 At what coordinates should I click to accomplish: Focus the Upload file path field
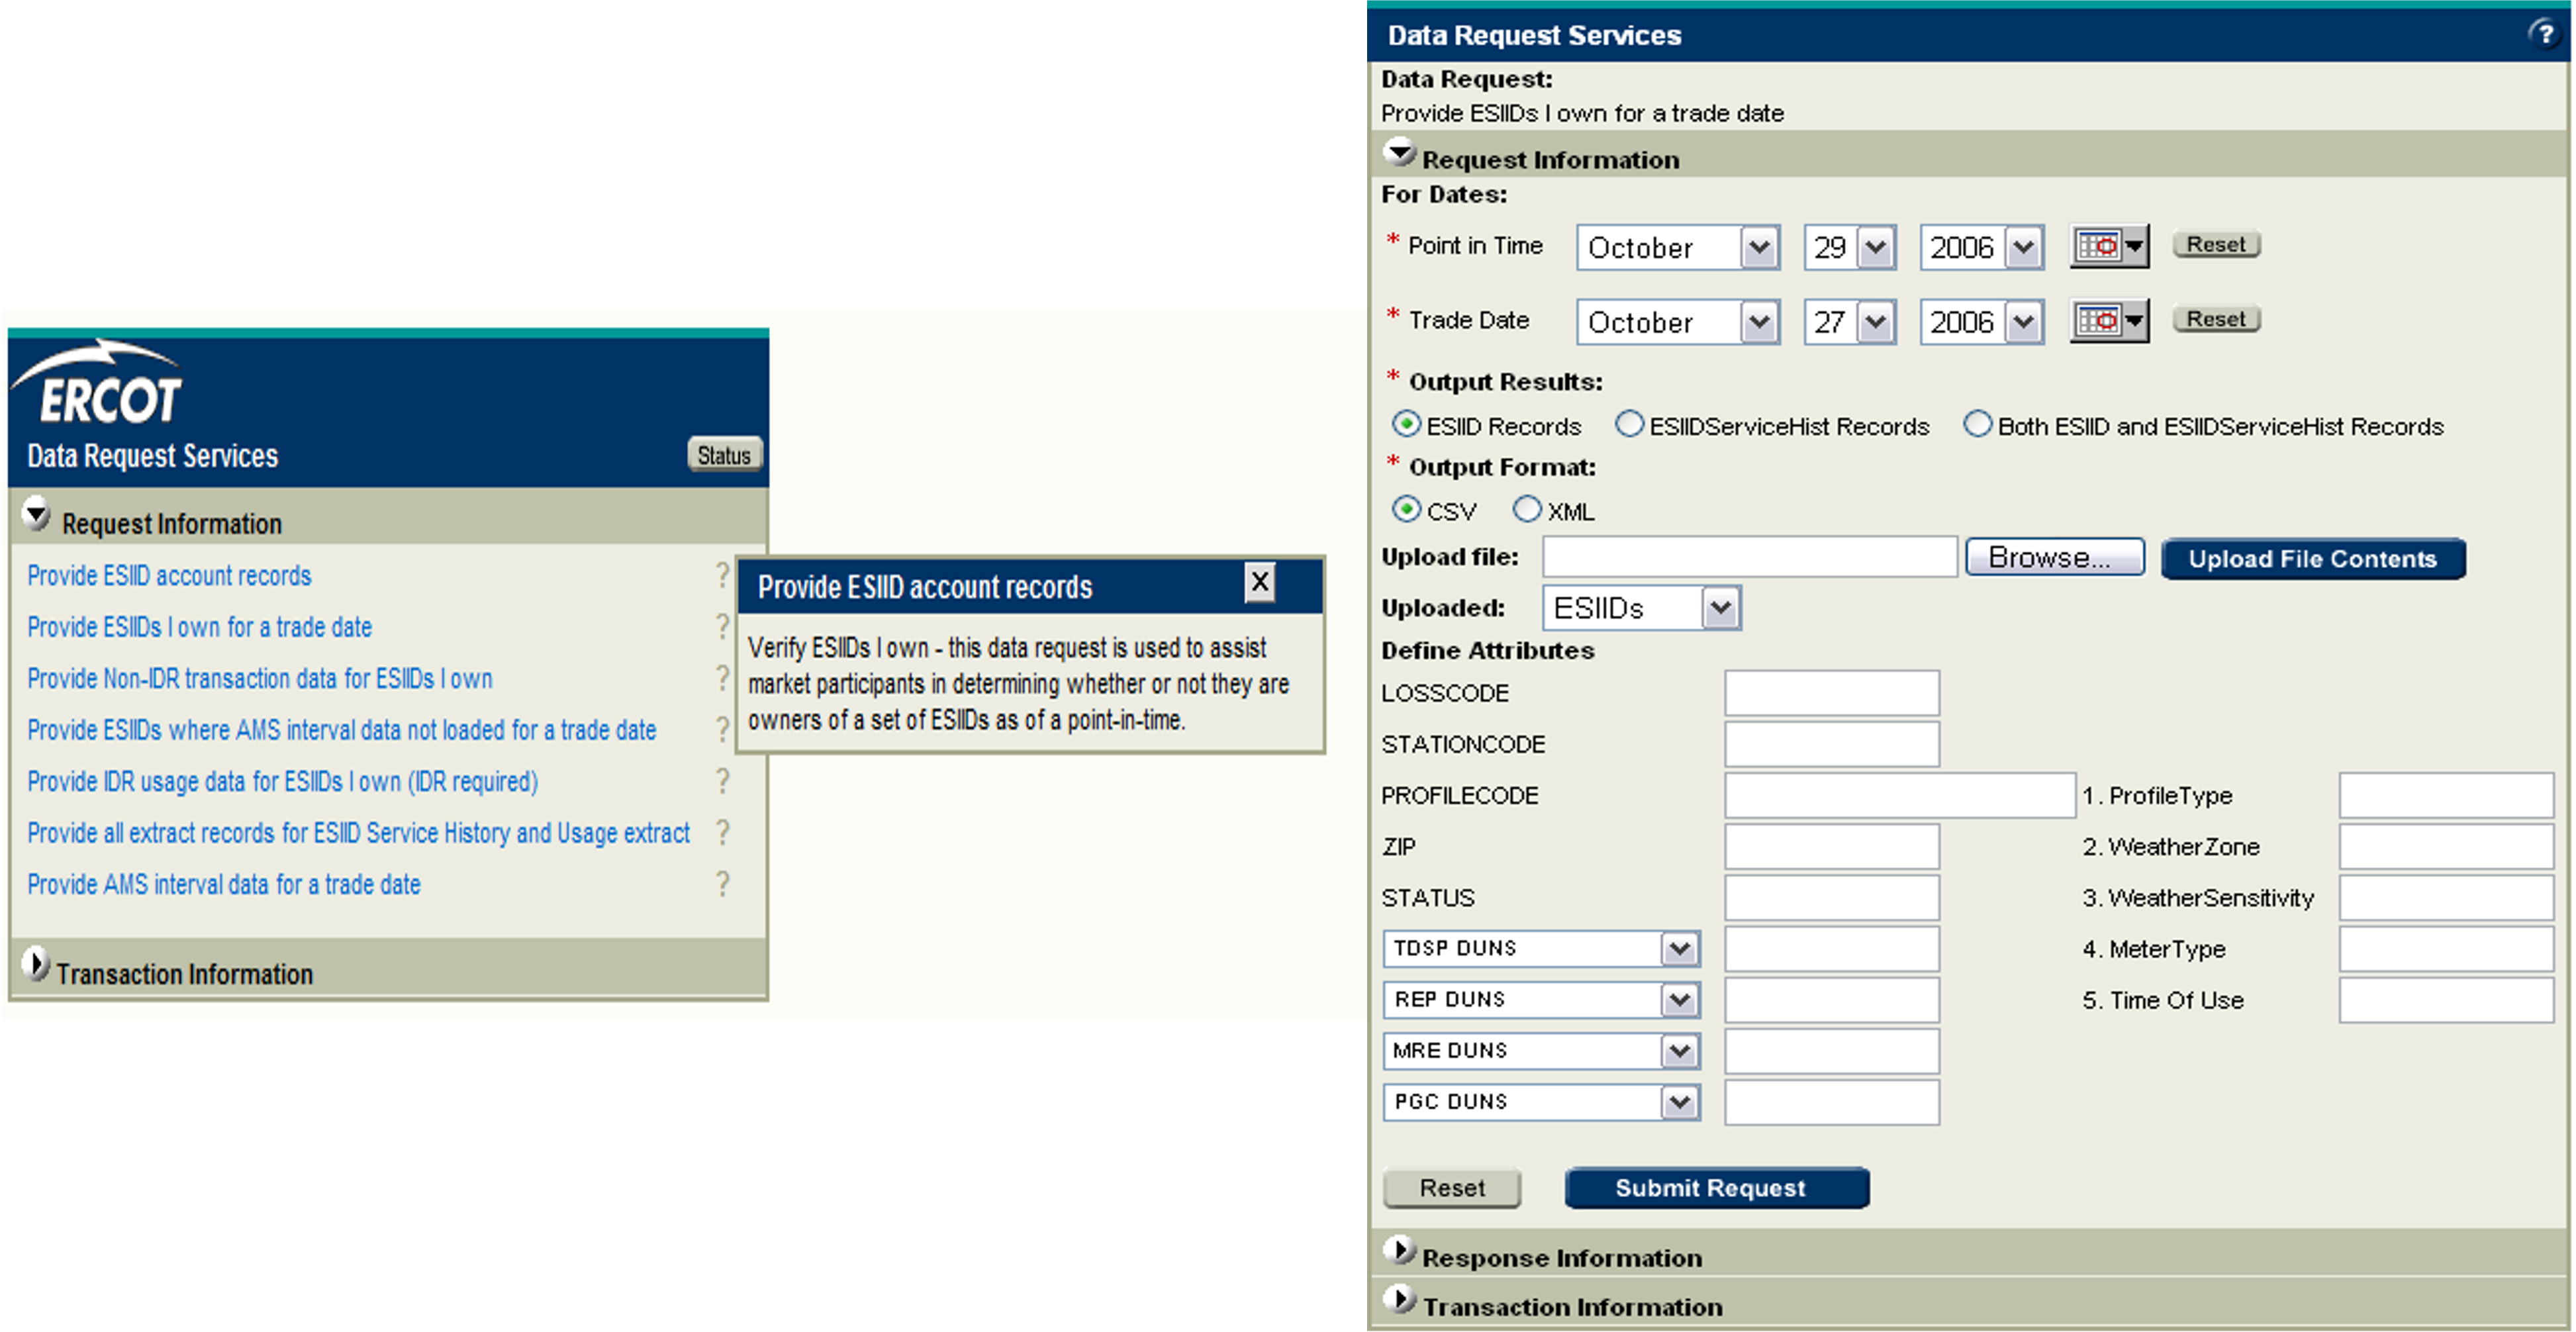[x=1750, y=557]
